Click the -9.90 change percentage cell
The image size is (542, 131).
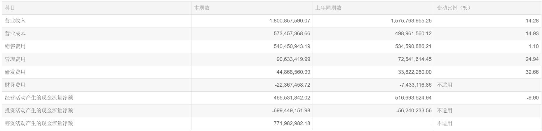pyautogui.click(x=533, y=98)
